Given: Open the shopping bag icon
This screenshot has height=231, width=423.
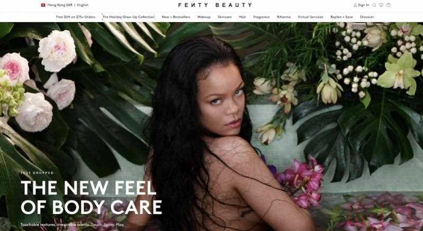Looking at the screenshot, I should point(388,5).
